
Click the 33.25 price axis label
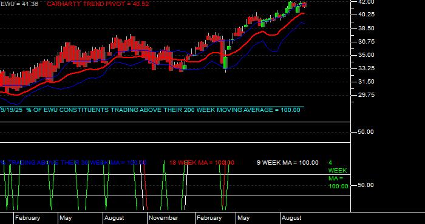(367, 68)
